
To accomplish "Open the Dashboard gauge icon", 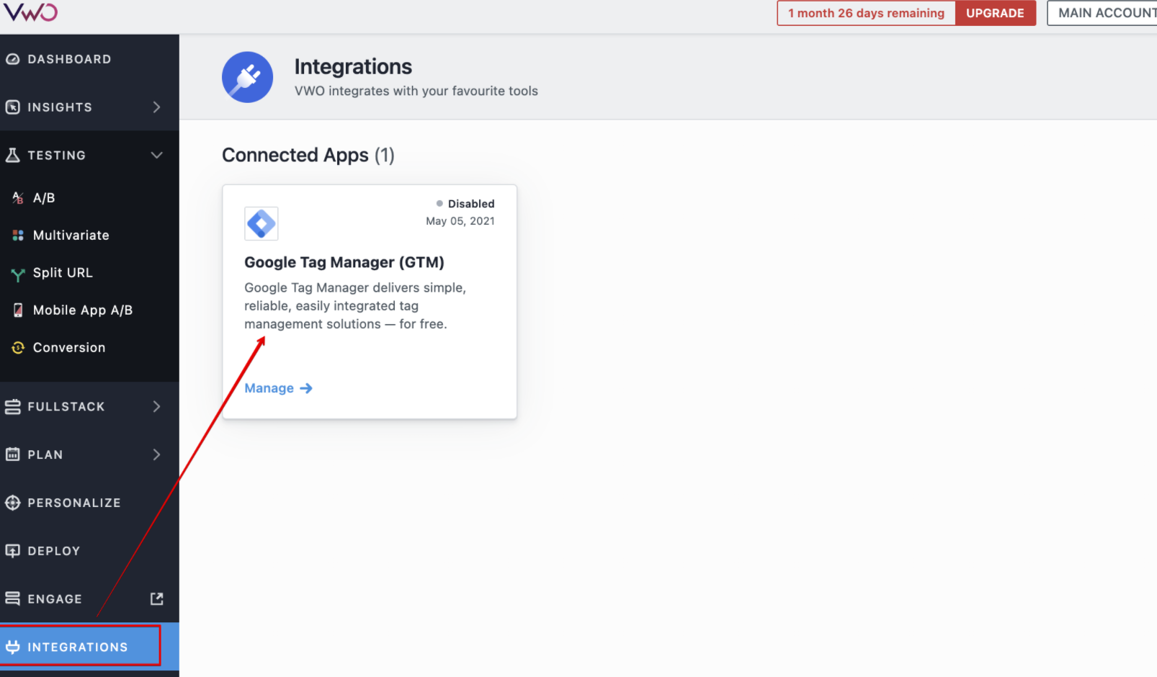I will coord(13,59).
